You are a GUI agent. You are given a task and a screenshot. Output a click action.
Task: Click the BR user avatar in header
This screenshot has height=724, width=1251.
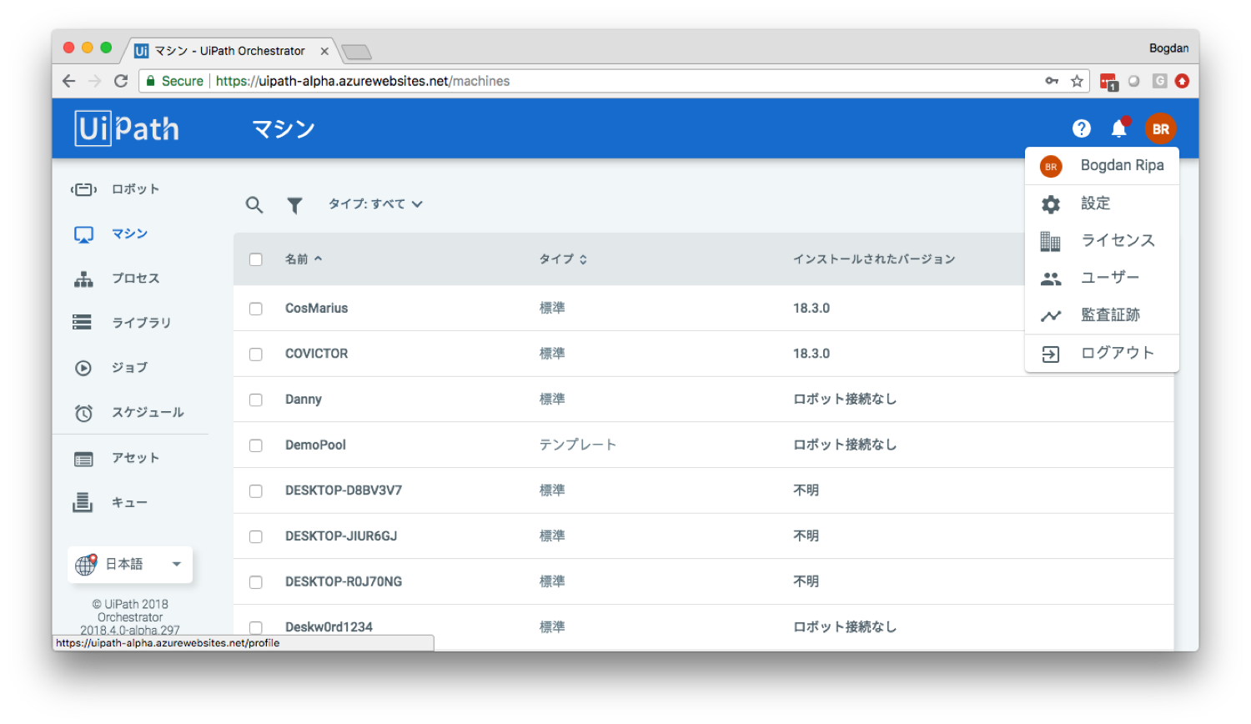pos(1160,128)
